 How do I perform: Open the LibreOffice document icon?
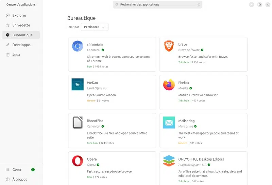[x=78, y=123]
